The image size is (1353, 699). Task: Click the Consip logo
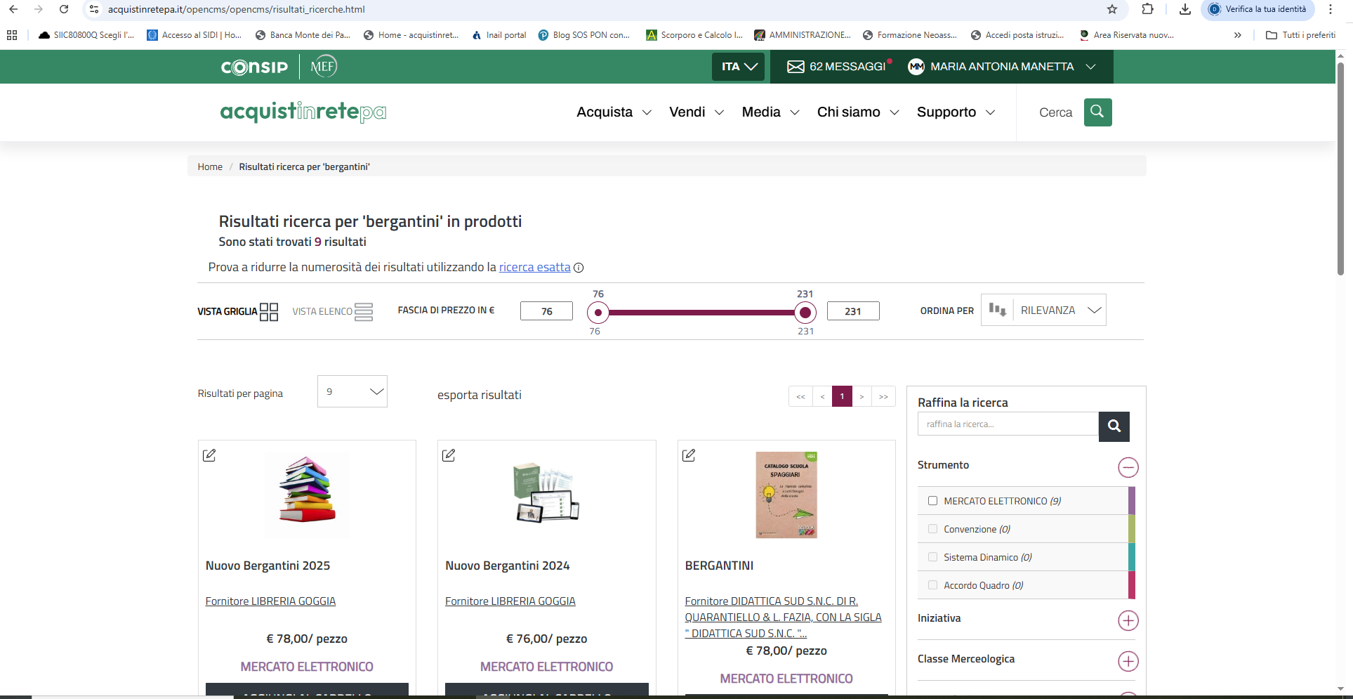254,67
